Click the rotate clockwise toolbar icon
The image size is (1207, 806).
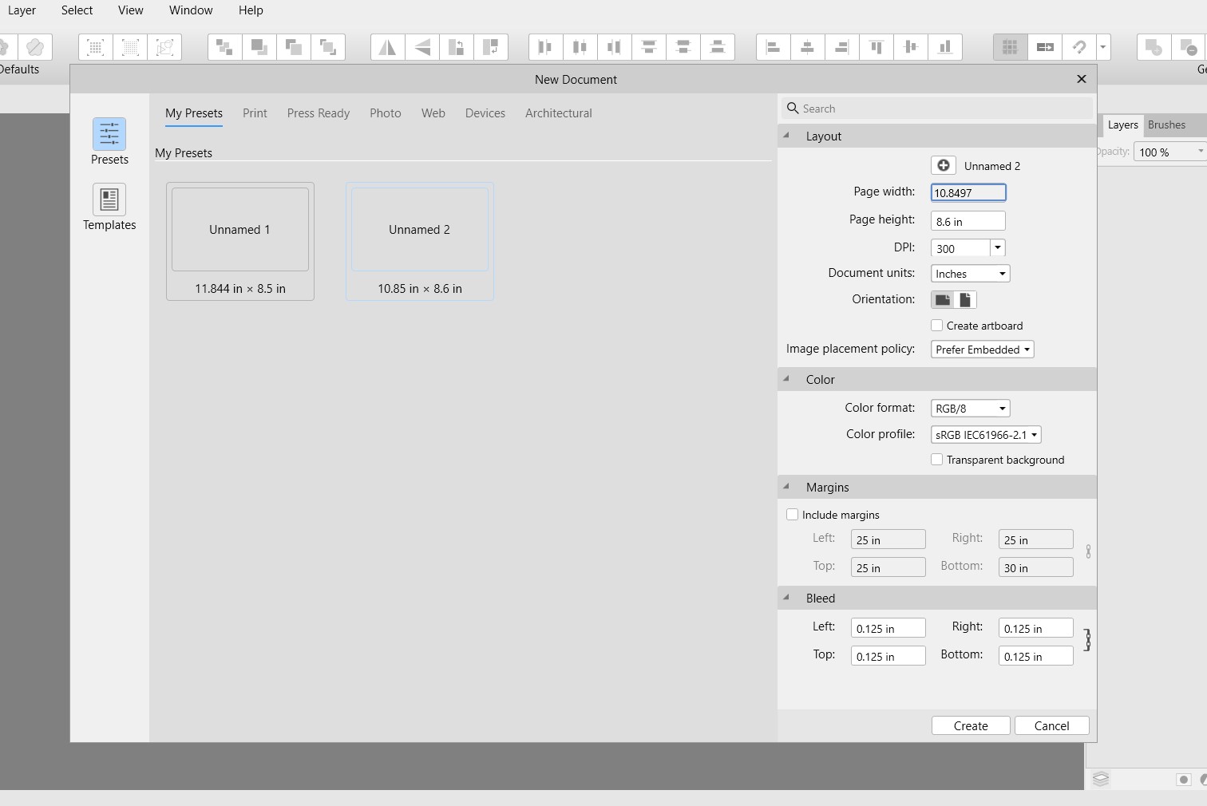(x=491, y=47)
